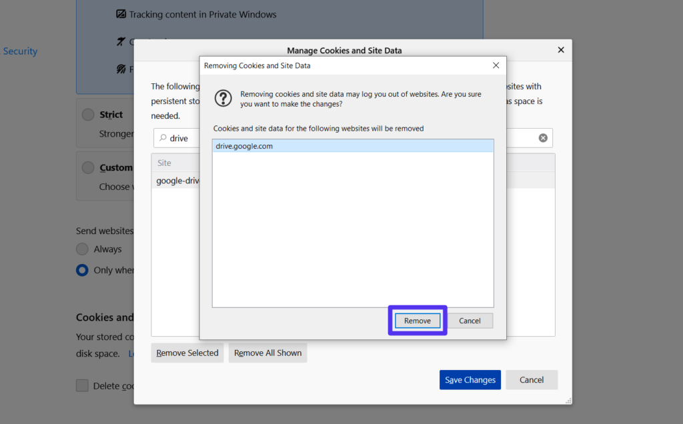
Task: Click Save Changes
Action: pos(470,379)
